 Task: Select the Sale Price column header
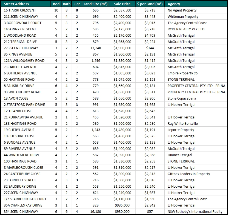click(122, 4)
